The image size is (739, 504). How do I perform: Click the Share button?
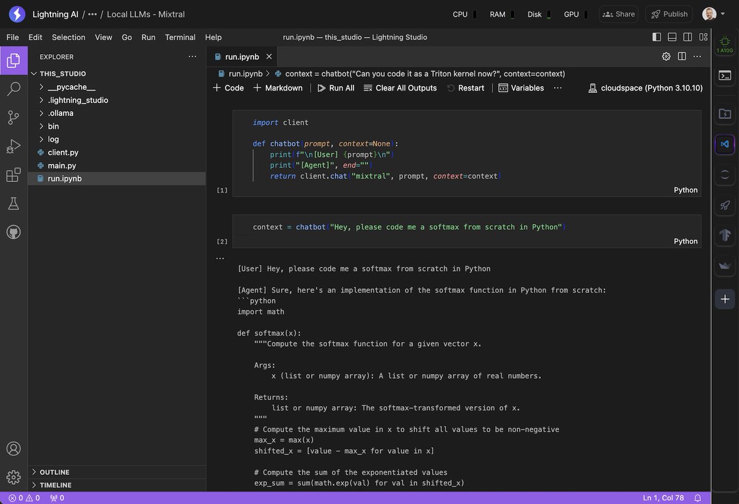(618, 14)
